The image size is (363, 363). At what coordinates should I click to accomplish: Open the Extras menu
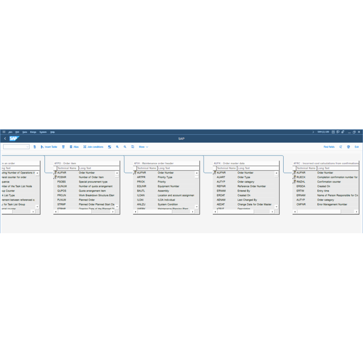click(x=33, y=132)
